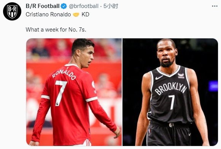Click the NBA logo on black shorts

click(x=149, y=131)
